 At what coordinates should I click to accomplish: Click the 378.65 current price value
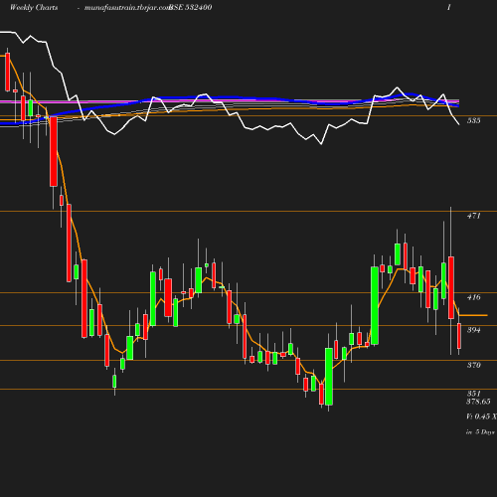[x=478, y=402]
